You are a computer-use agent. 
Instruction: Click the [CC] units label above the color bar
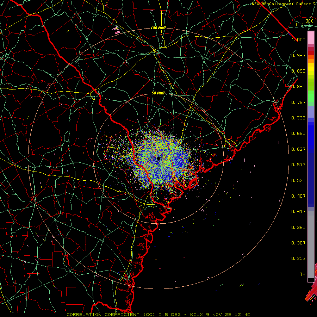(301, 24)
